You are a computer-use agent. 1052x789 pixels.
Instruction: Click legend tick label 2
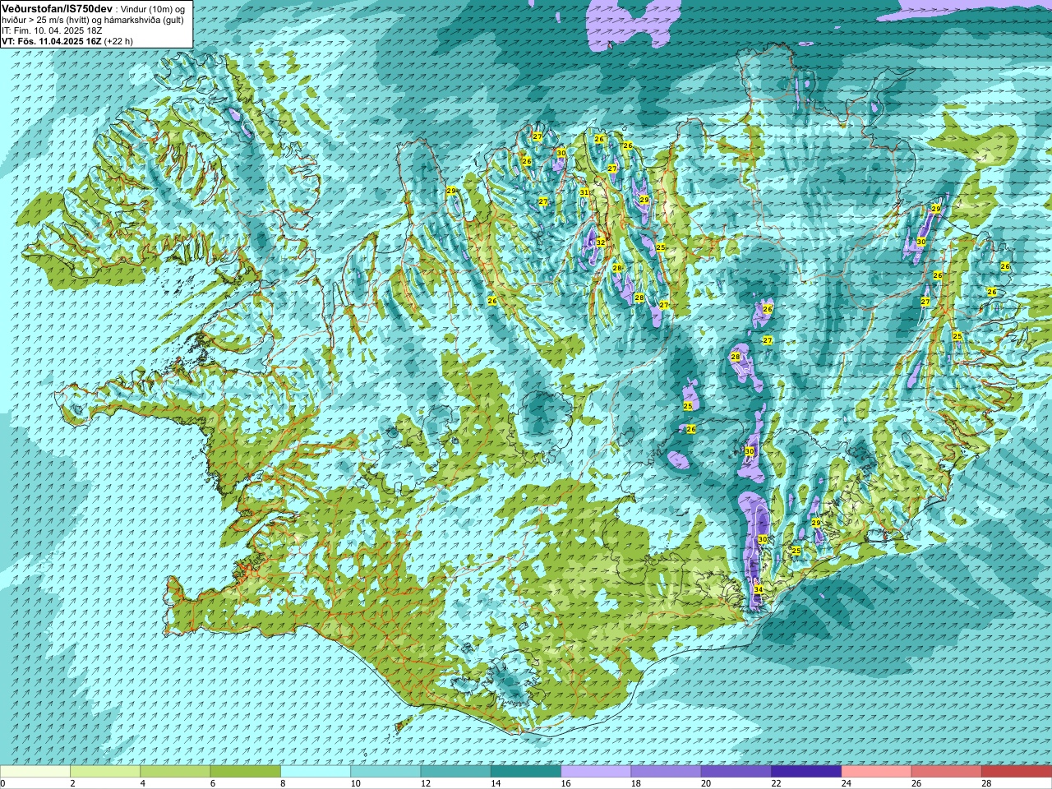point(72,784)
